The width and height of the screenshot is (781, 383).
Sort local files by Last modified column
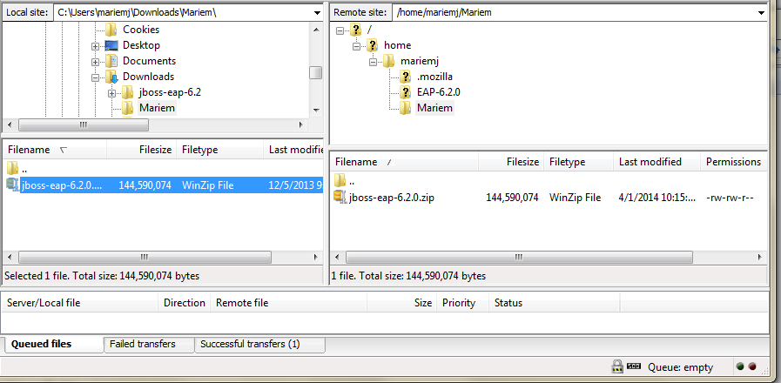pos(293,150)
